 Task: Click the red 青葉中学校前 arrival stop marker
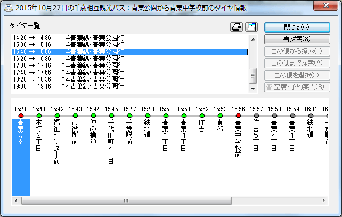pyautogui.click(x=238, y=115)
